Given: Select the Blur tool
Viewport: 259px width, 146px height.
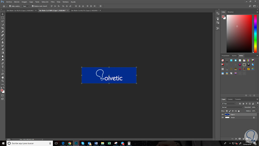Looking at the screenshot, I should (3, 56).
